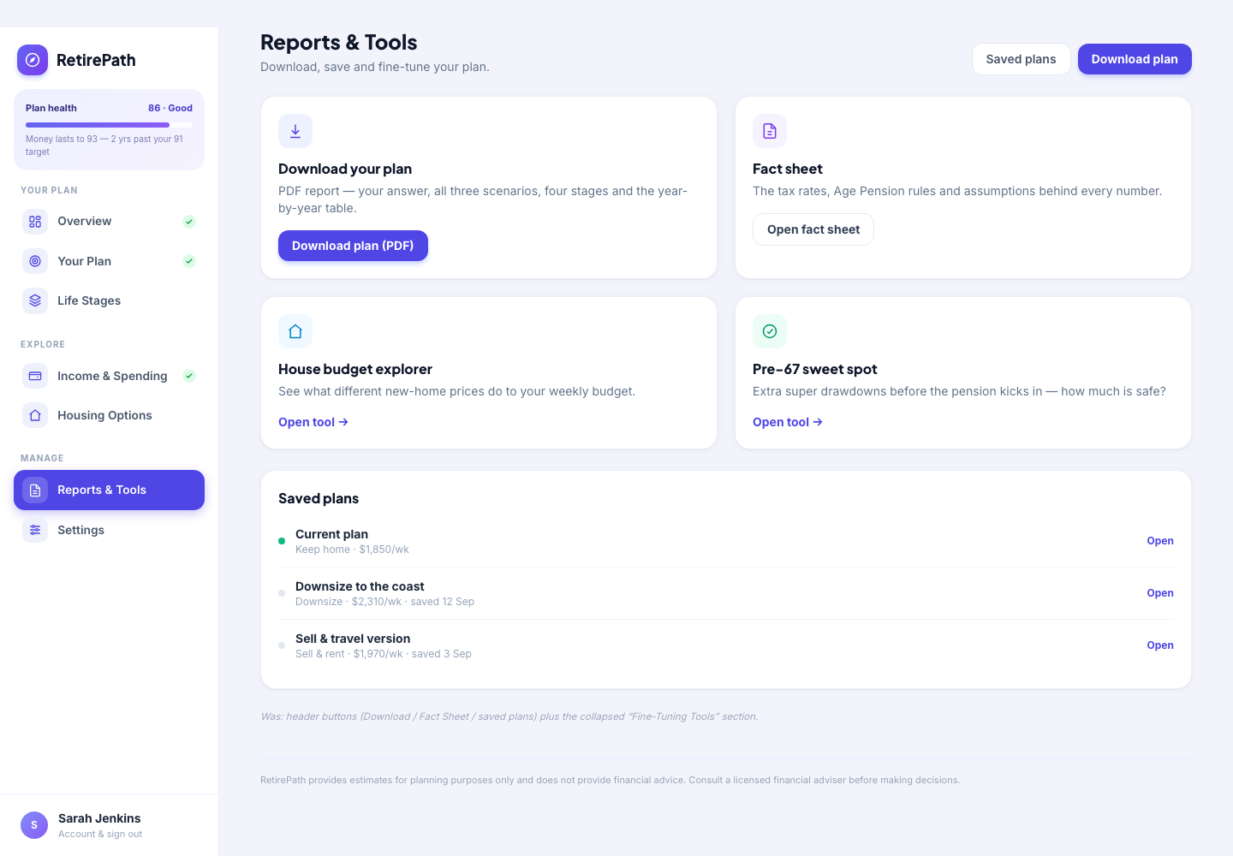The width and height of the screenshot is (1233, 856).
Task: Open the Overview page from sidebar
Action: [109, 222]
